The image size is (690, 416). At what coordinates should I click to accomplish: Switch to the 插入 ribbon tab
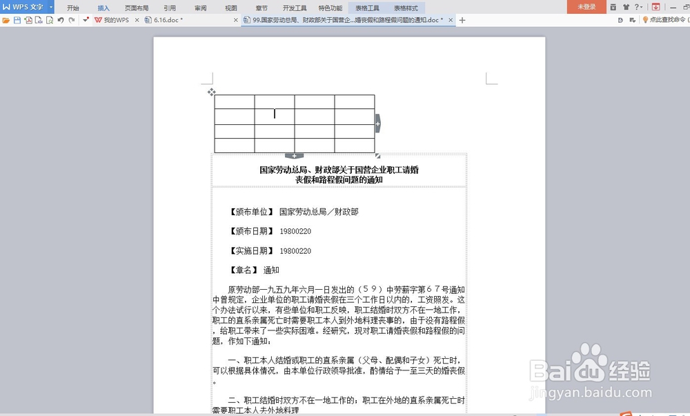[x=103, y=8]
